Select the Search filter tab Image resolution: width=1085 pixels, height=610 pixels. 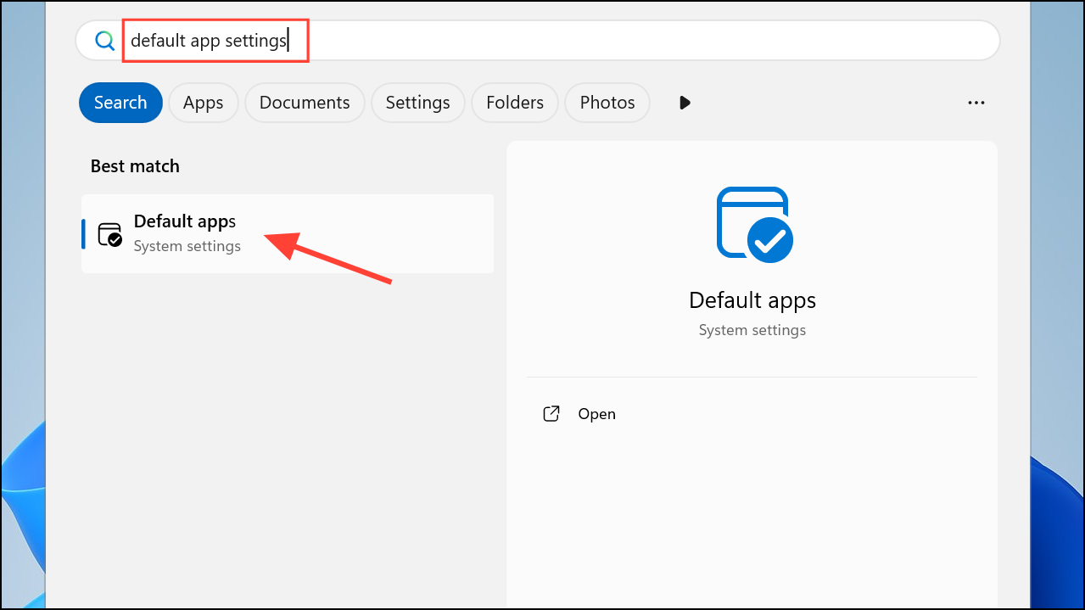tap(120, 103)
